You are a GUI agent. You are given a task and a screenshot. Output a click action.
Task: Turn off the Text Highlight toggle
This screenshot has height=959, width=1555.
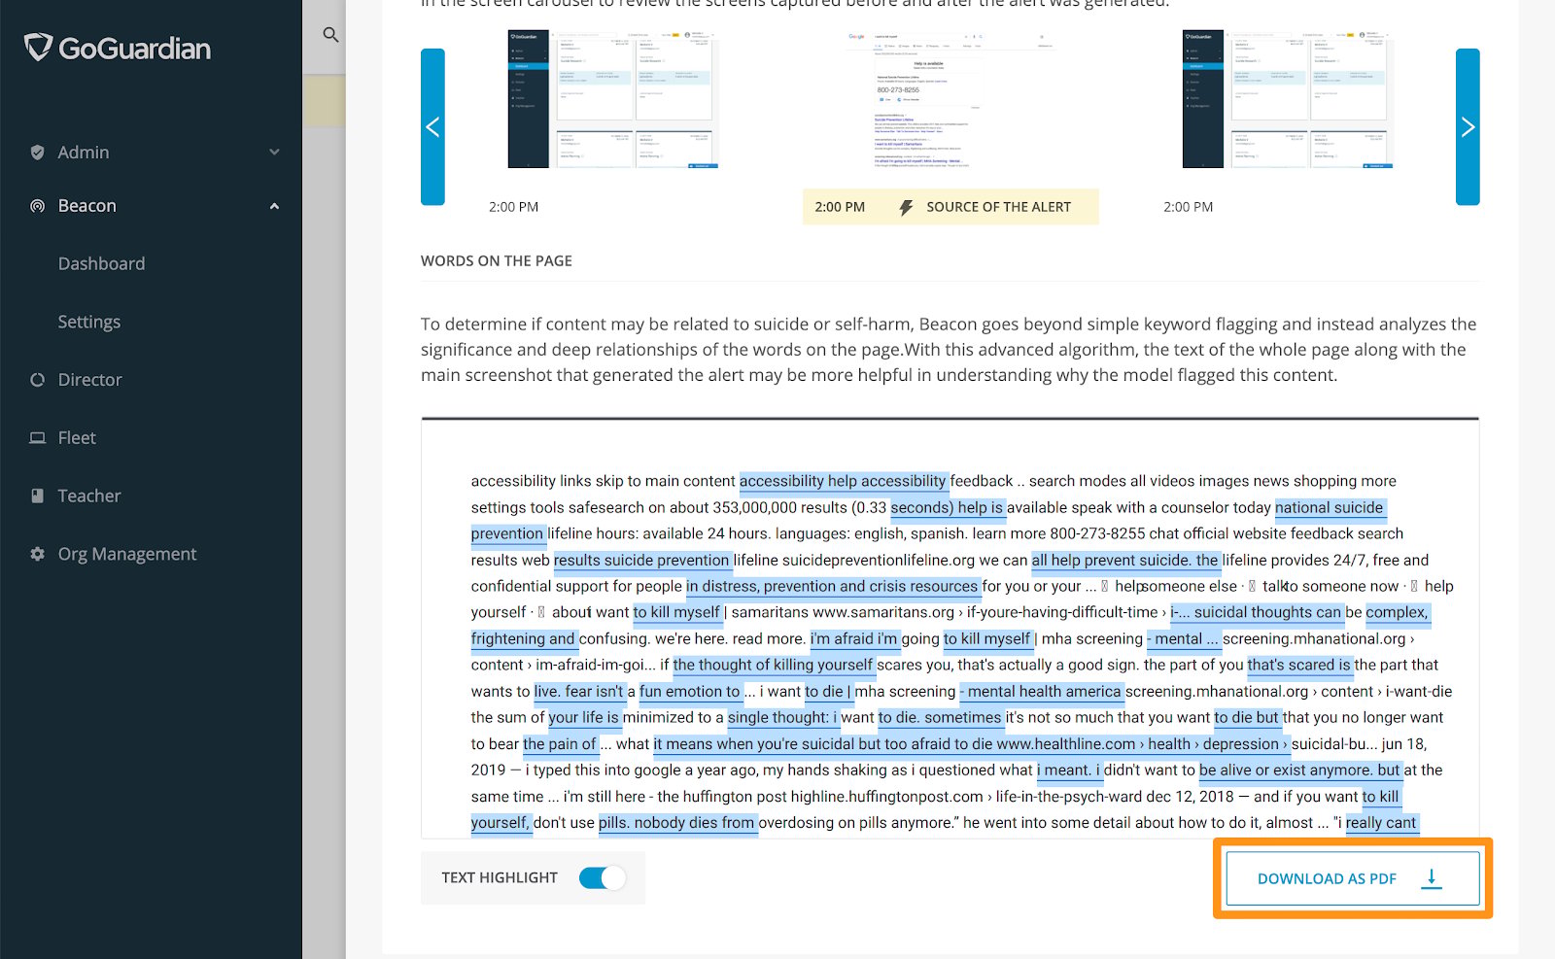602,878
